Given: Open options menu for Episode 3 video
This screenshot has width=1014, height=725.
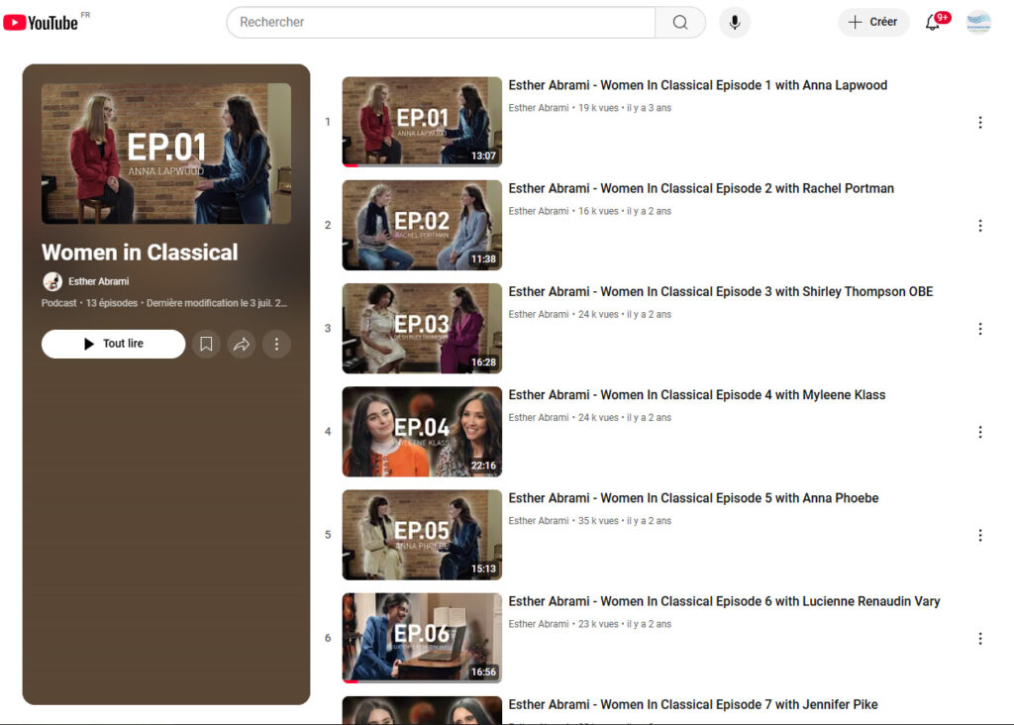Looking at the screenshot, I should (980, 329).
